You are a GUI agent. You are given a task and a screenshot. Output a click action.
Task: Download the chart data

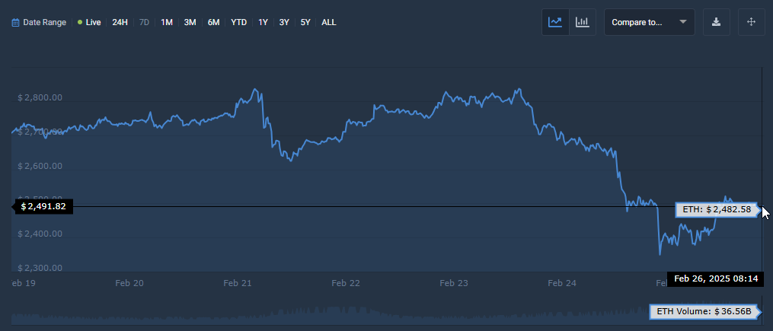716,22
